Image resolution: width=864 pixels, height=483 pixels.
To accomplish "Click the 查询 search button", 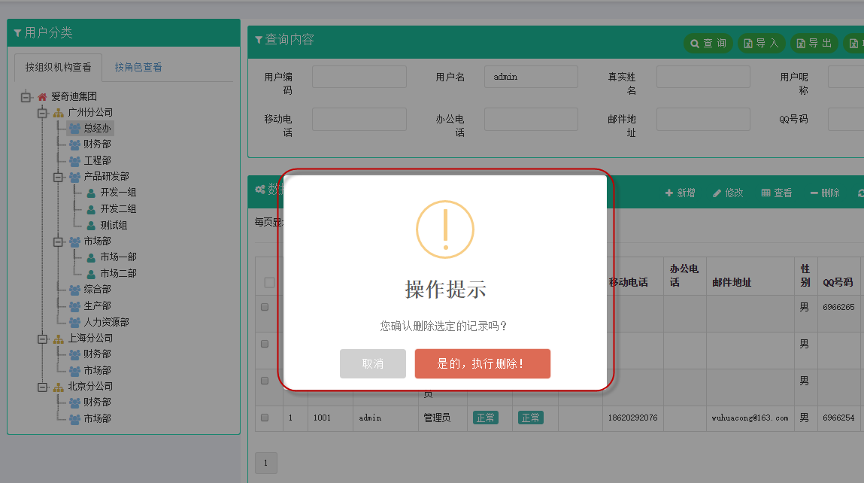I will 708,44.
